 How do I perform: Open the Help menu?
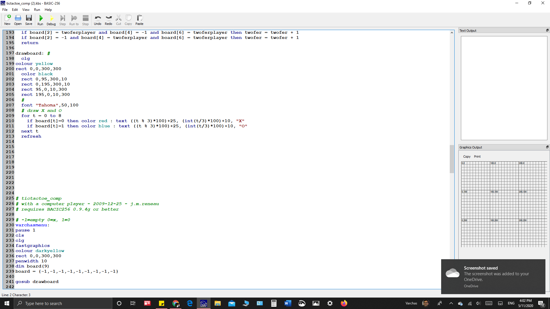click(48, 10)
